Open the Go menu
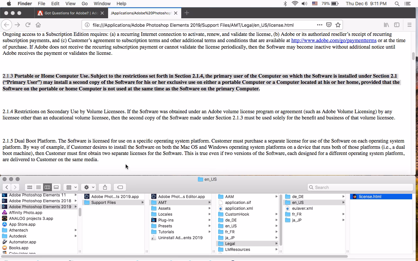Image resolution: width=418 pixels, height=261 pixels. 85,4
